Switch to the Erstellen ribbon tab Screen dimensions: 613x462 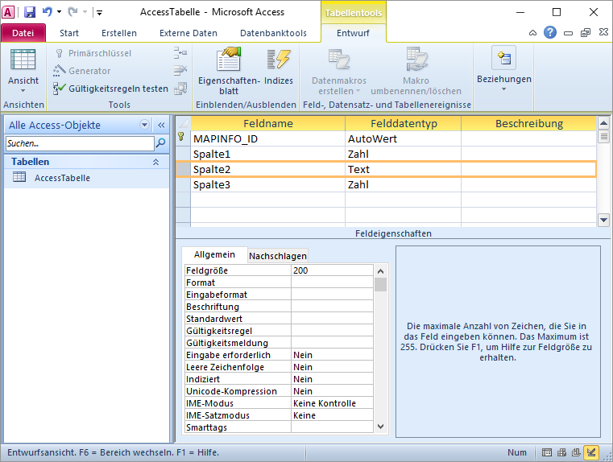[x=119, y=33]
